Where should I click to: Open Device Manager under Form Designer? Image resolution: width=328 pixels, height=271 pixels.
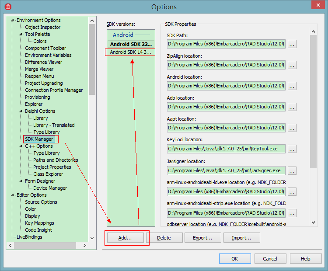(50, 188)
